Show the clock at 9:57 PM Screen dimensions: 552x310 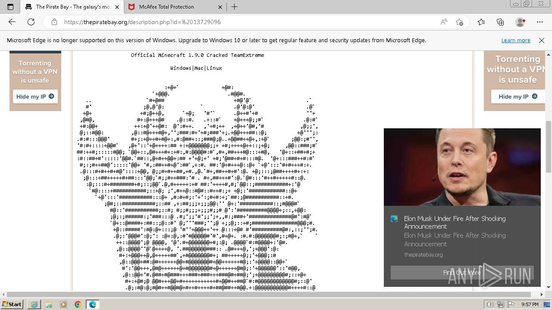530,304
